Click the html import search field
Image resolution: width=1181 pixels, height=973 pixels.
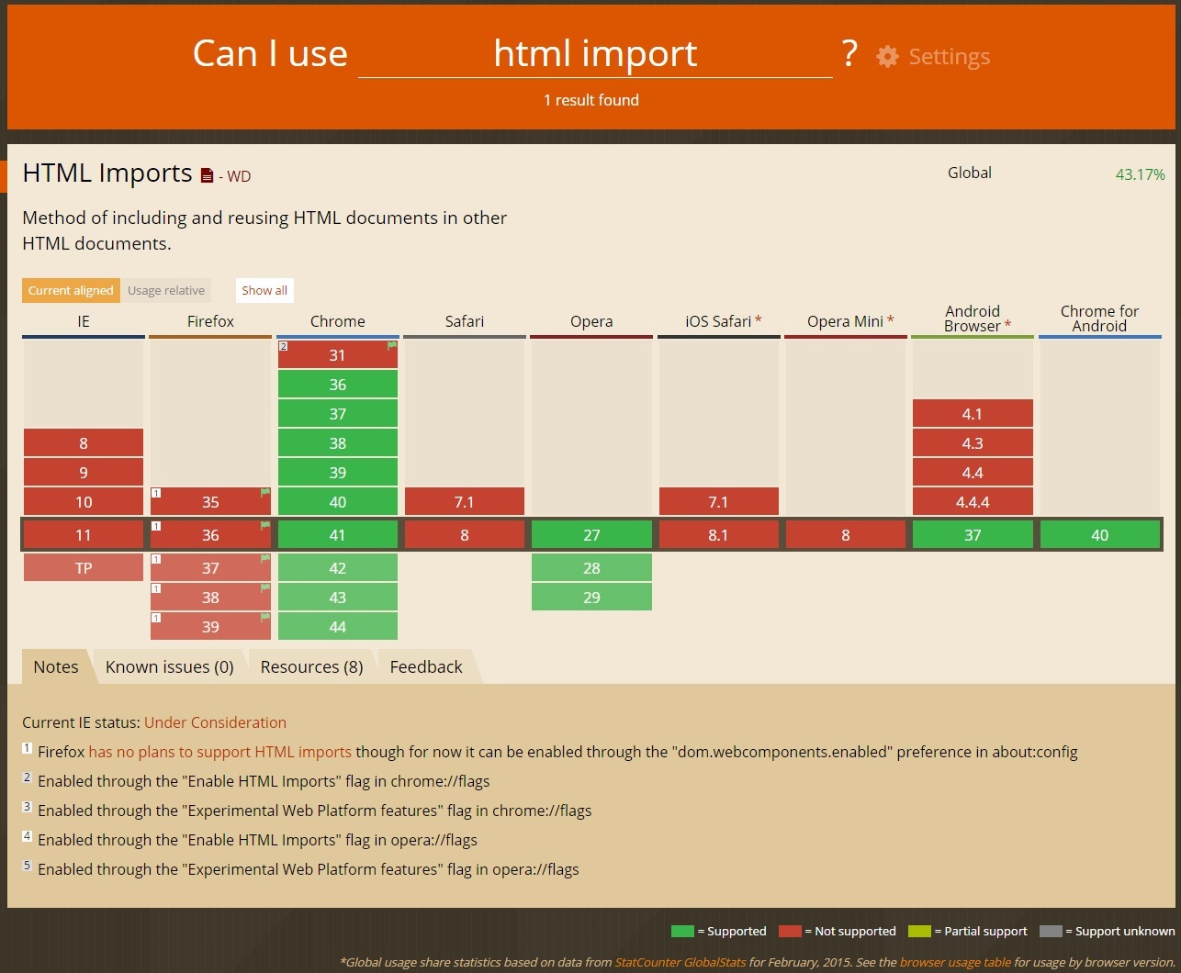tap(595, 54)
